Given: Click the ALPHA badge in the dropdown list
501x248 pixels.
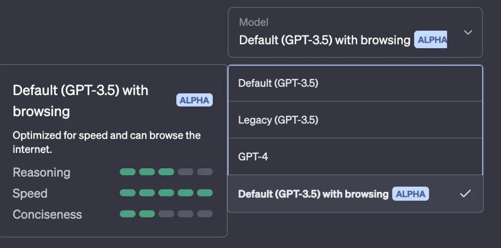Looking at the screenshot, I should [411, 194].
